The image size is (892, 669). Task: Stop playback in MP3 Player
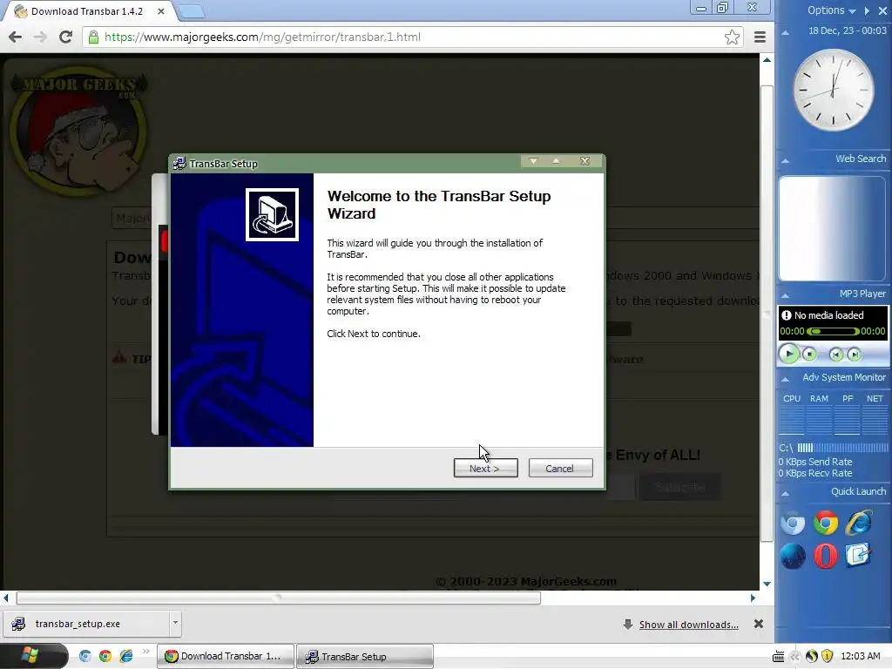pos(809,355)
